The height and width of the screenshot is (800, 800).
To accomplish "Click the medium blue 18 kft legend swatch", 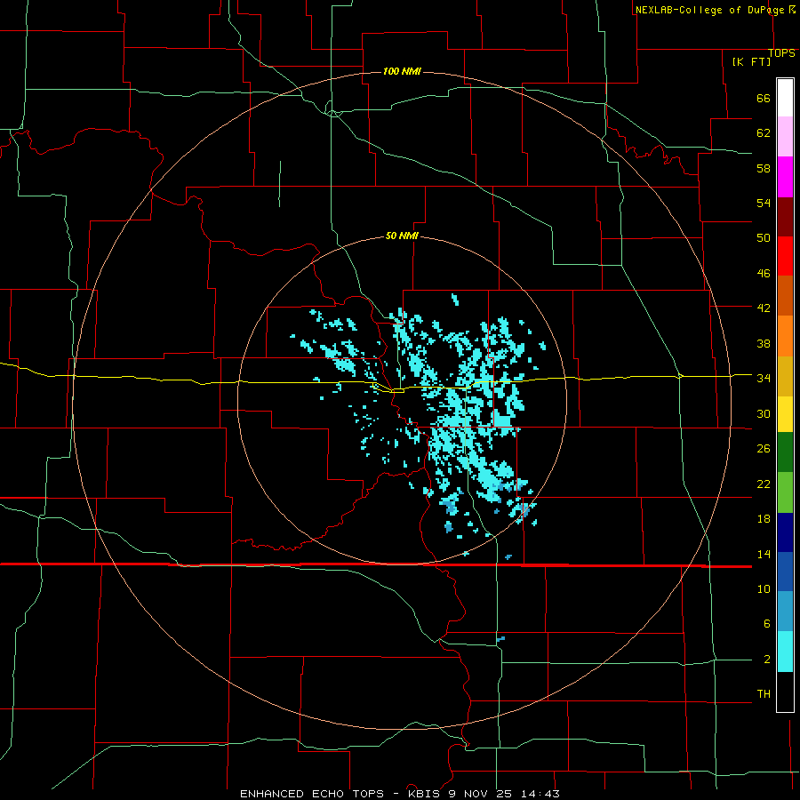I will (785, 572).
